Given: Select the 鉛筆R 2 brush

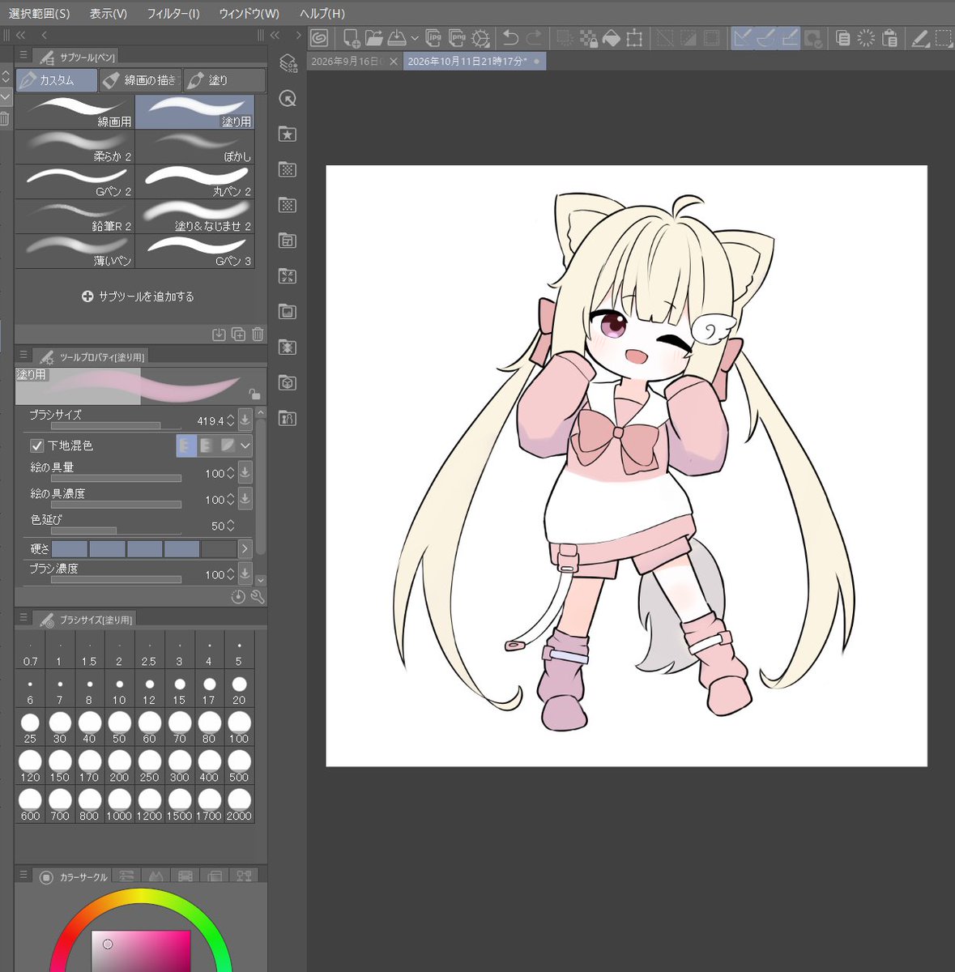Looking at the screenshot, I should click(x=75, y=217).
